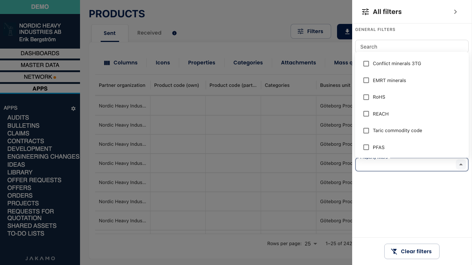Enable the RoHS property filter checkbox
Image resolution: width=472 pixels, height=265 pixels.
pyautogui.click(x=366, y=97)
